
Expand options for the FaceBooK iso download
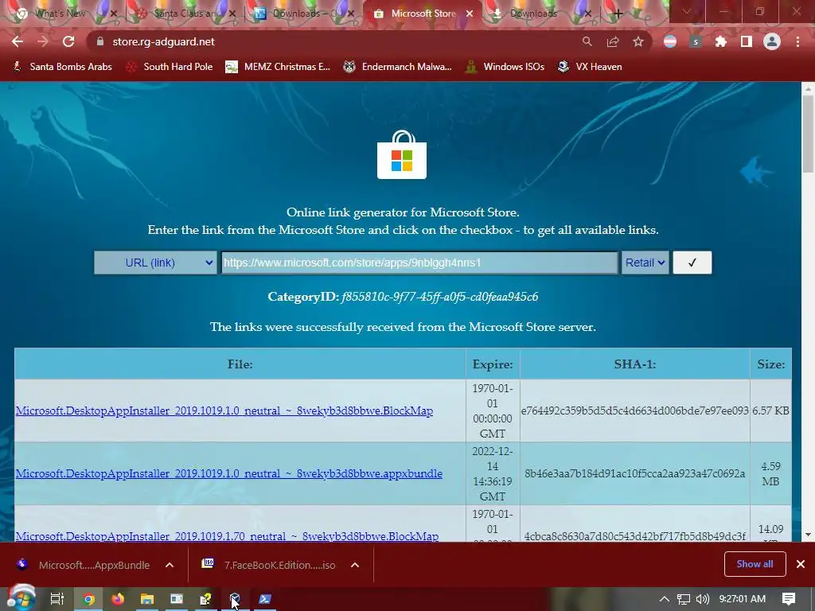pyautogui.click(x=355, y=565)
